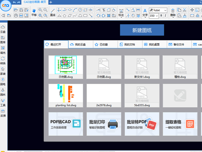Image resolution: width=202 pixels, height=152 pixels.
Task: Open the planting list.dwg thumbnail
Action: (x=66, y=96)
